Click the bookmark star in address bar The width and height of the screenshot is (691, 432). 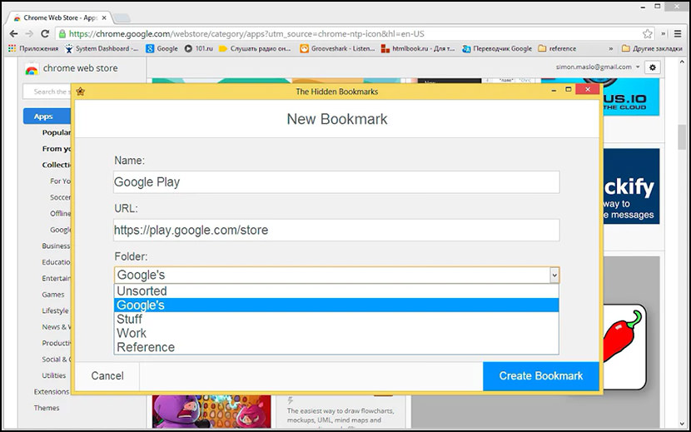click(648, 34)
